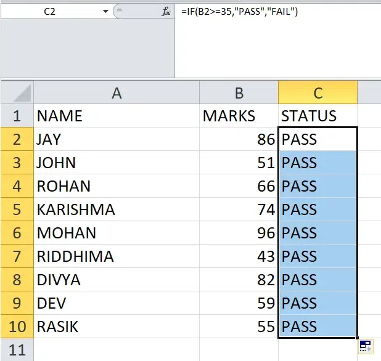This screenshot has width=381, height=361.
Task: Select row 10 header
Action: click(17, 327)
